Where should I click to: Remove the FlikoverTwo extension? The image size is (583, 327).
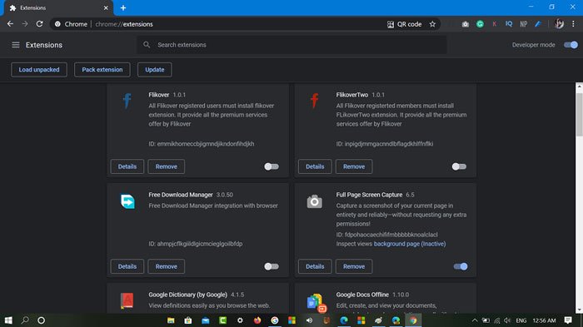[354, 166]
